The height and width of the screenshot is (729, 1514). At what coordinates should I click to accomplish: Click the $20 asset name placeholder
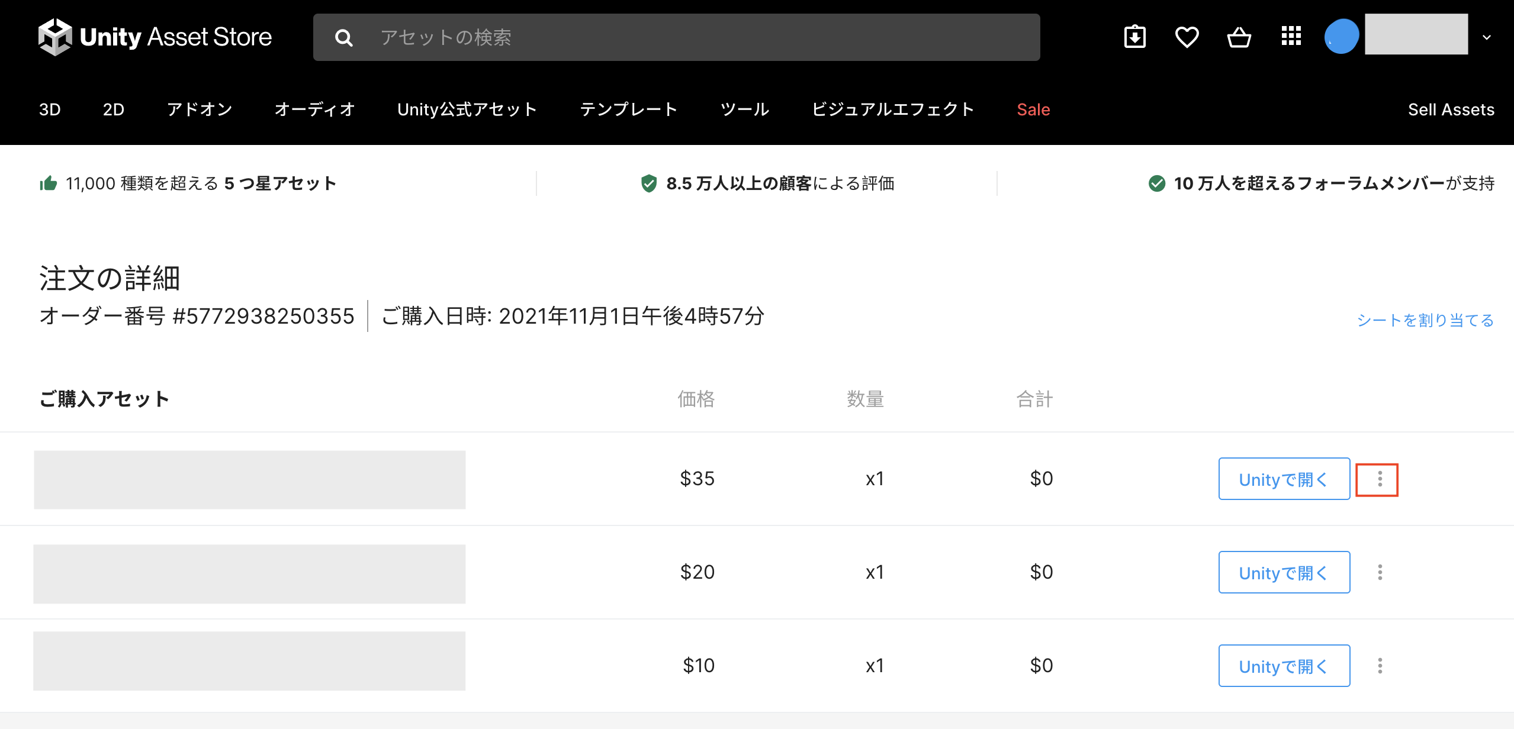tap(249, 573)
